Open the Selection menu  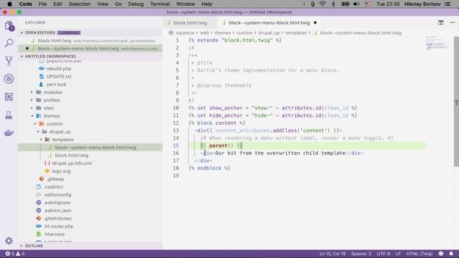(80, 4)
